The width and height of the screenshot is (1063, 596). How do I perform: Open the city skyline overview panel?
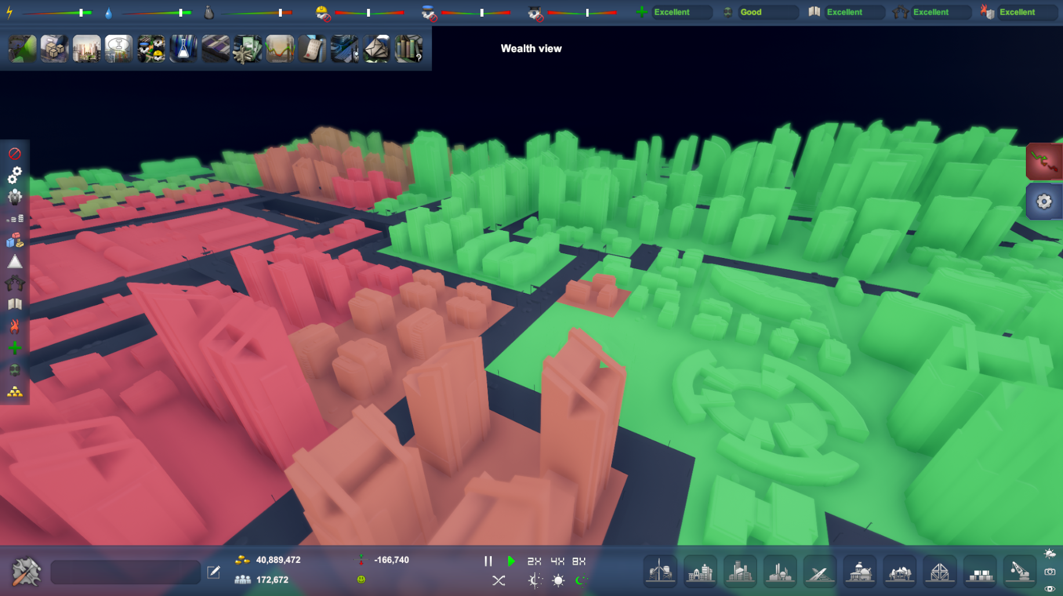[87, 49]
